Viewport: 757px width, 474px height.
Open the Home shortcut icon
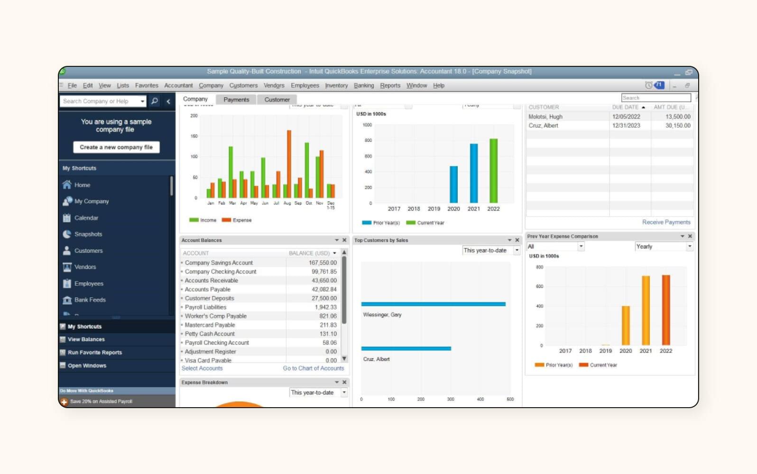click(x=67, y=185)
